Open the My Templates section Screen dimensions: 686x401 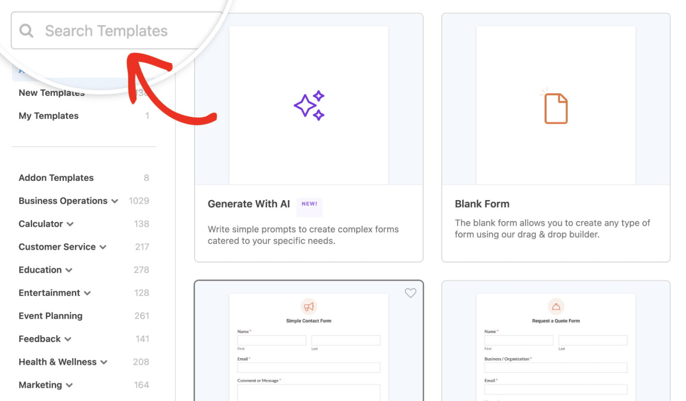(x=49, y=116)
